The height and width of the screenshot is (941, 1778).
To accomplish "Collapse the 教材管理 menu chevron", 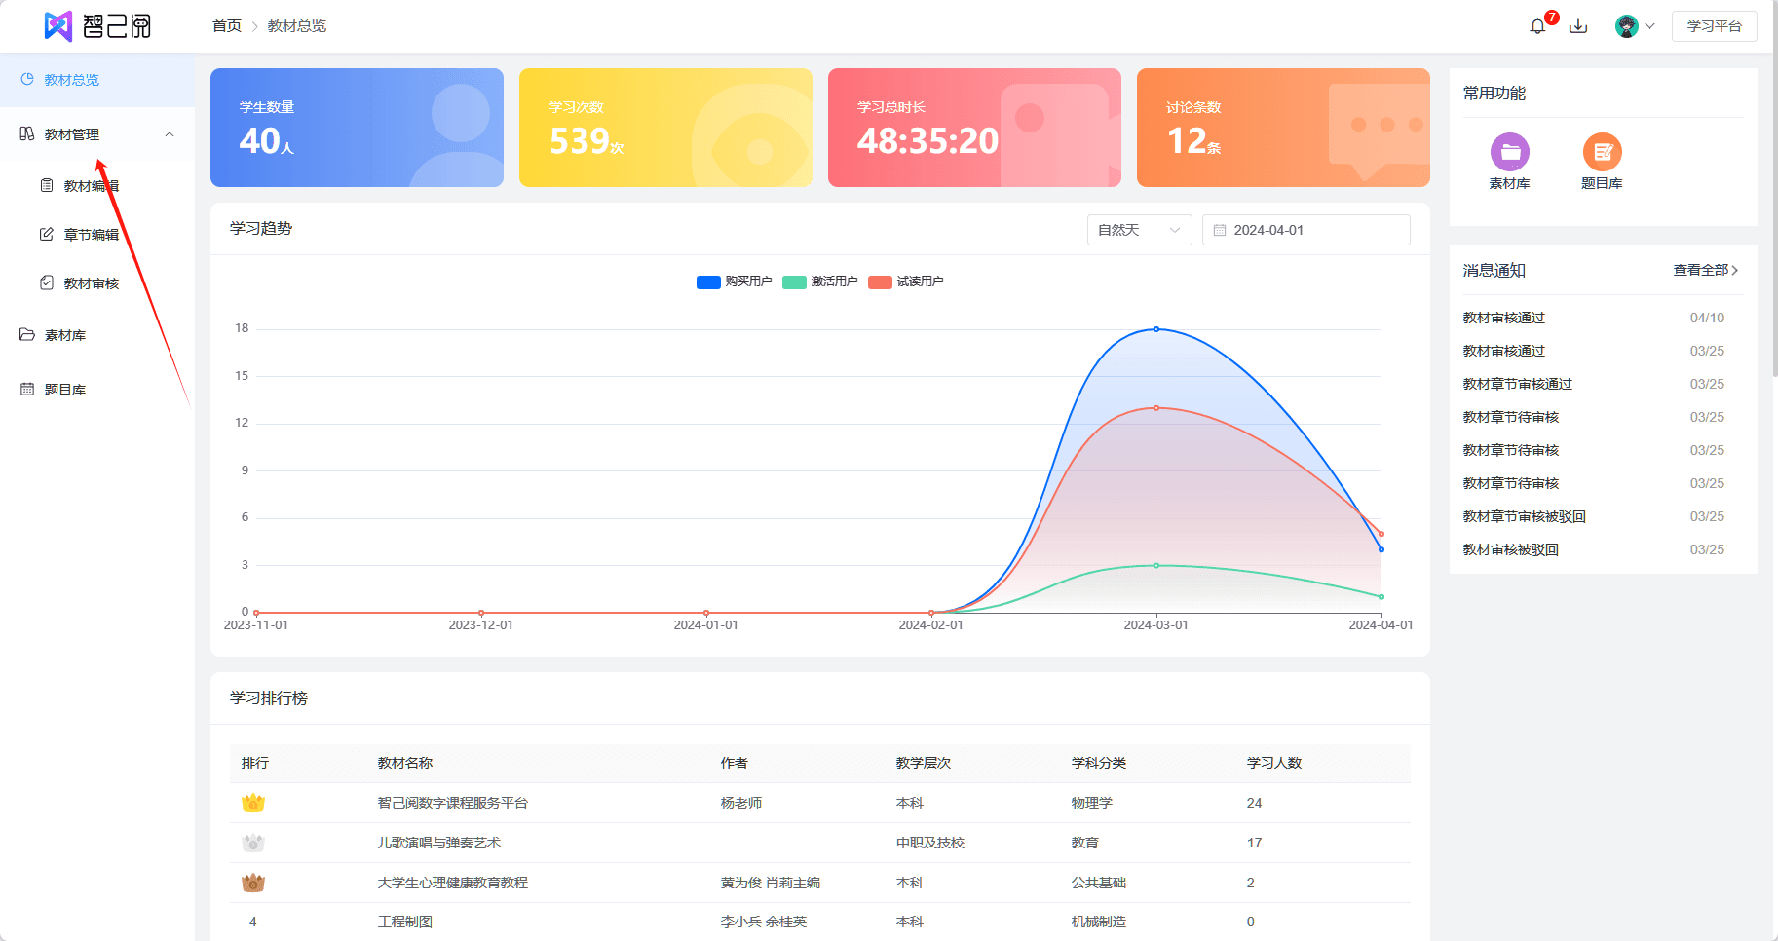I will tap(170, 134).
